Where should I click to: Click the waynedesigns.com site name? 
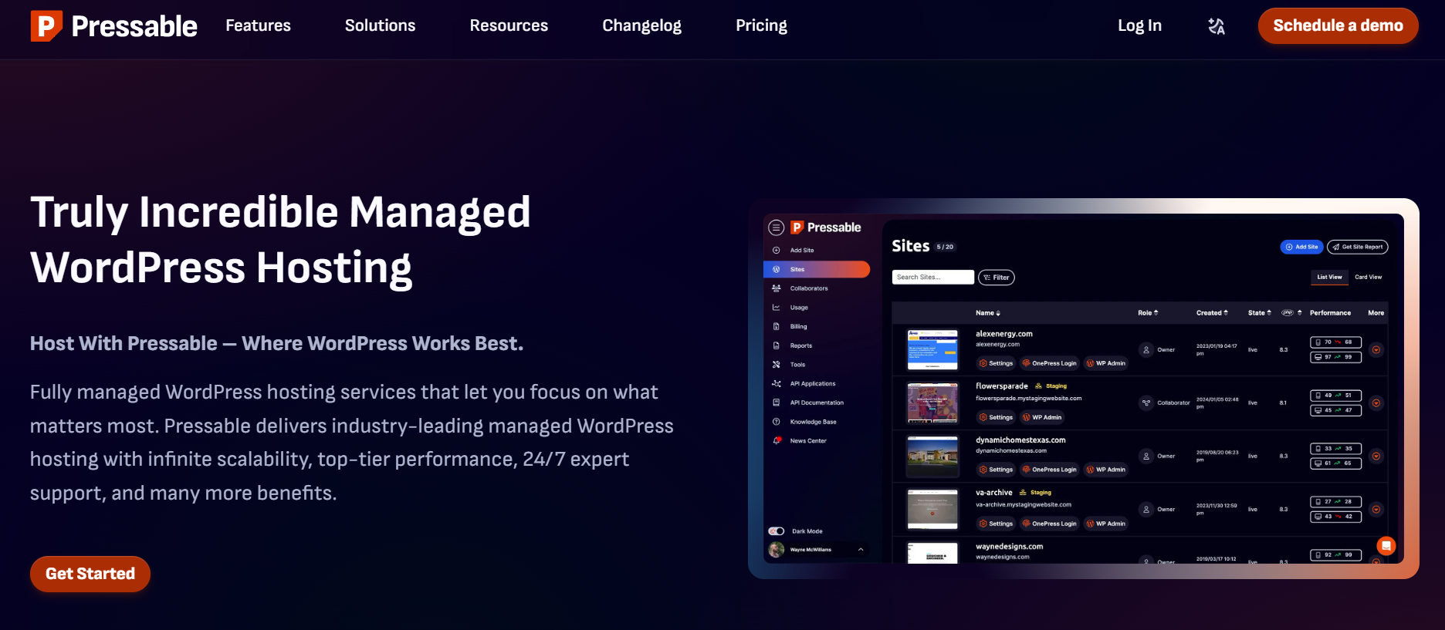coord(1009,547)
